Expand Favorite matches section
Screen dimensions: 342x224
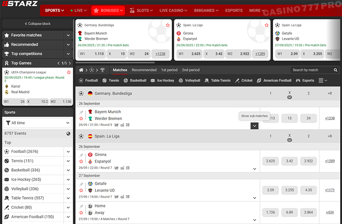pyautogui.click(x=68, y=35)
